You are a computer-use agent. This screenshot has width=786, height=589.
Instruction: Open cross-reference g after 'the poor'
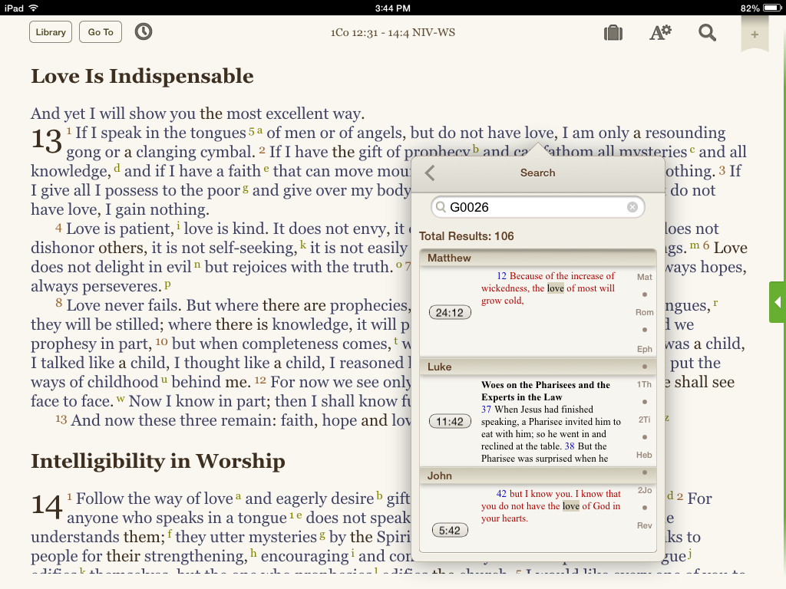[x=245, y=189]
